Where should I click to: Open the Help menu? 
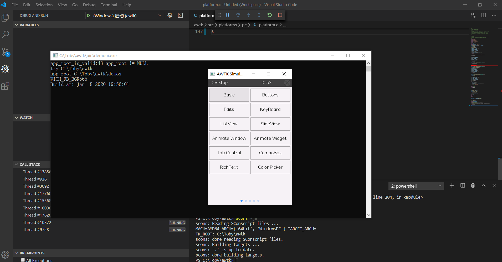click(x=127, y=5)
